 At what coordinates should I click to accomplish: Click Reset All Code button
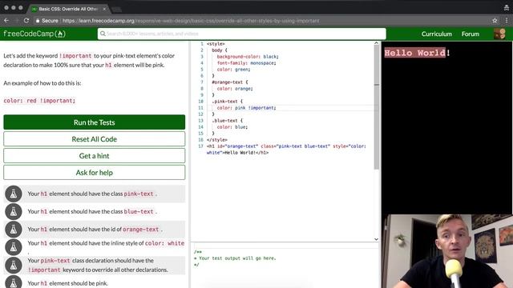(x=95, y=139)
